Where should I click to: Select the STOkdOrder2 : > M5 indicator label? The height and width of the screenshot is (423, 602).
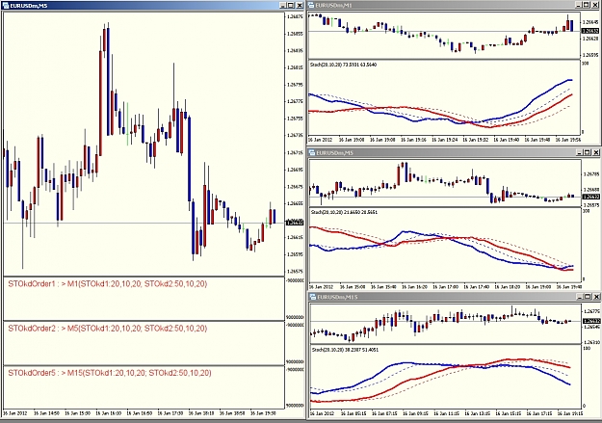point(108,329)
